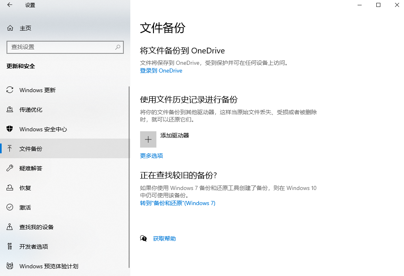Click the wrench icon for 疑难解答
Image resolution: width=404 pixels, height=276 pixels.
(10, 168)
